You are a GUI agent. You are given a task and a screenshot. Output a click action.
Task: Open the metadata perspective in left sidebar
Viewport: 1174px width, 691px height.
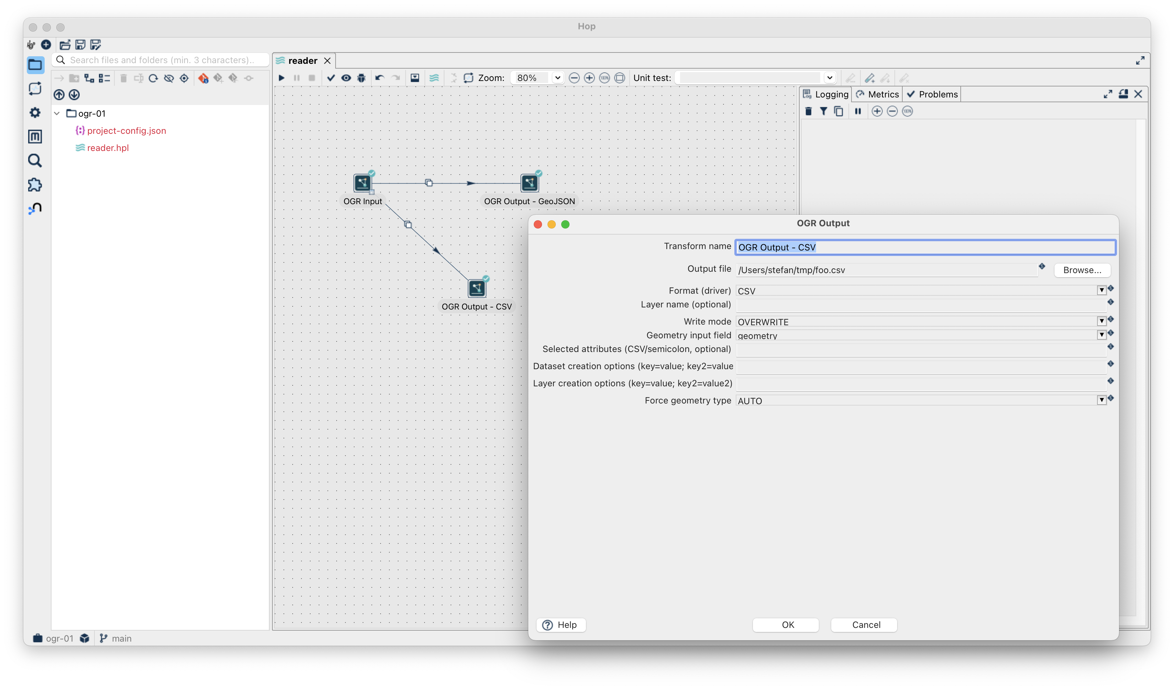tap(35, 137)
